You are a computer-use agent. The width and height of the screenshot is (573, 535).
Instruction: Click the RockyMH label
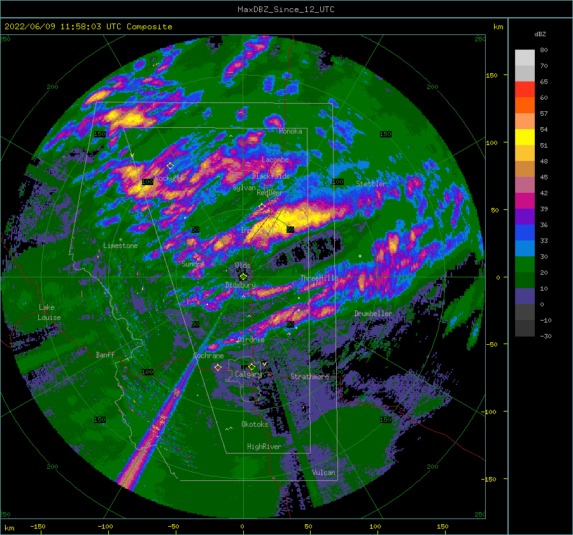tap(168, 178)
